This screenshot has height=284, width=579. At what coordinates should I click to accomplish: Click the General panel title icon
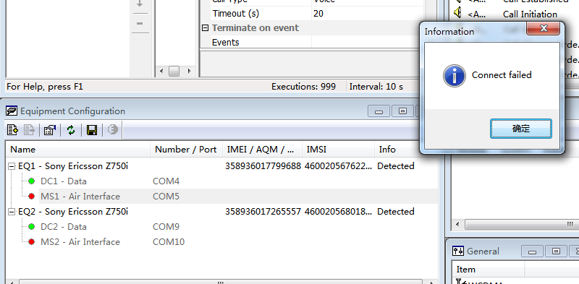458,251
